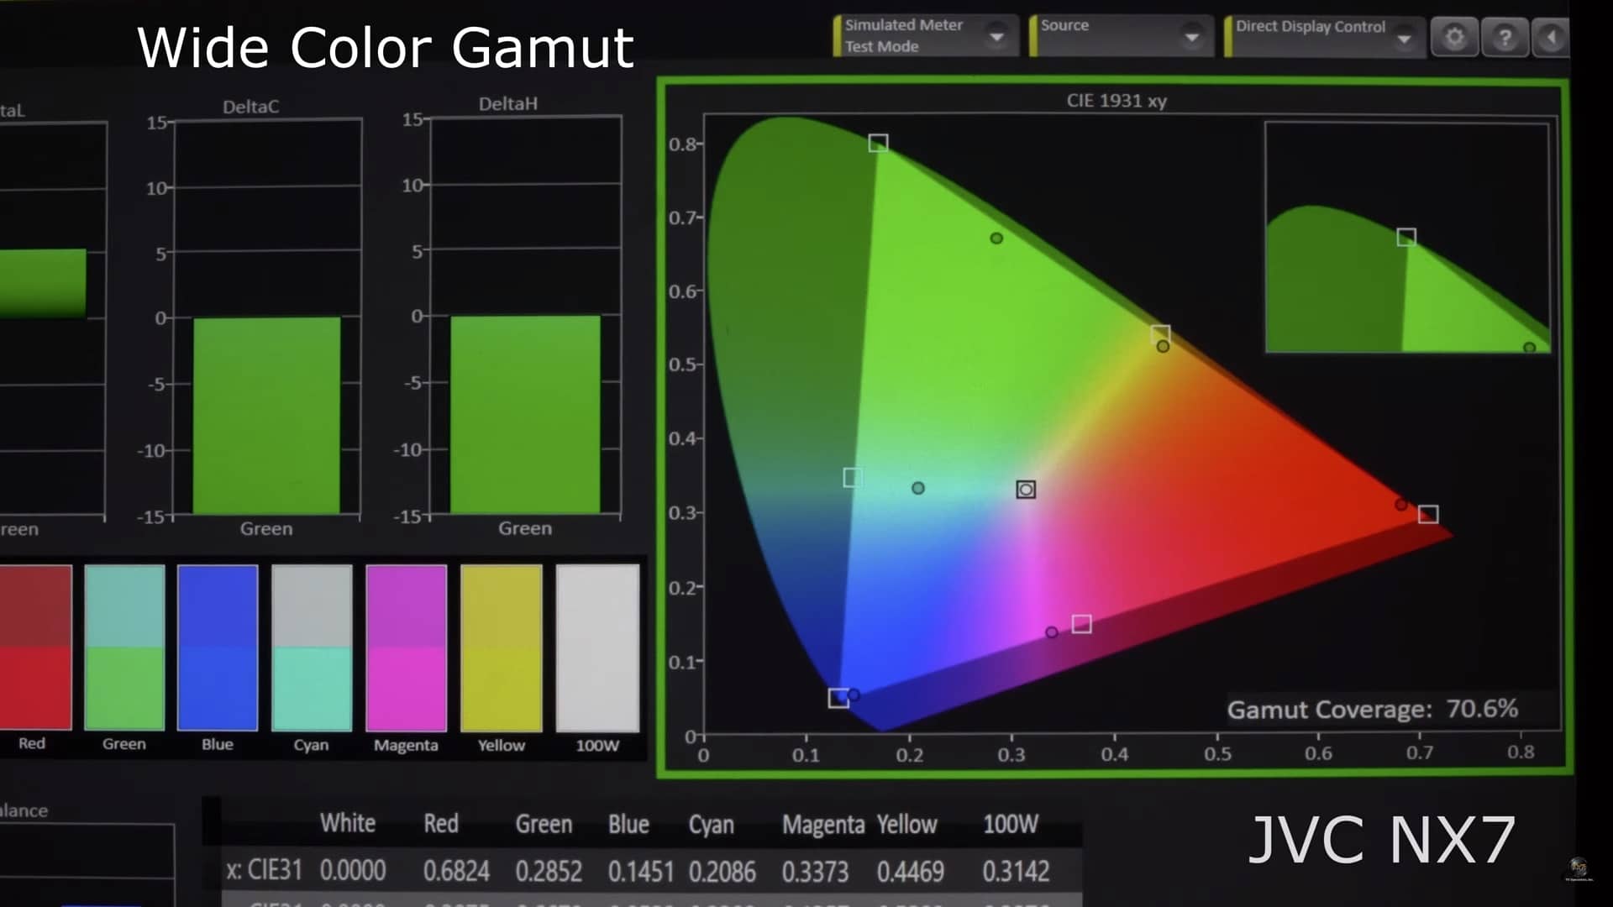Select the Cyan color swatch
This screenshot has height=907, width=1613.
click(x=312, y=647)
